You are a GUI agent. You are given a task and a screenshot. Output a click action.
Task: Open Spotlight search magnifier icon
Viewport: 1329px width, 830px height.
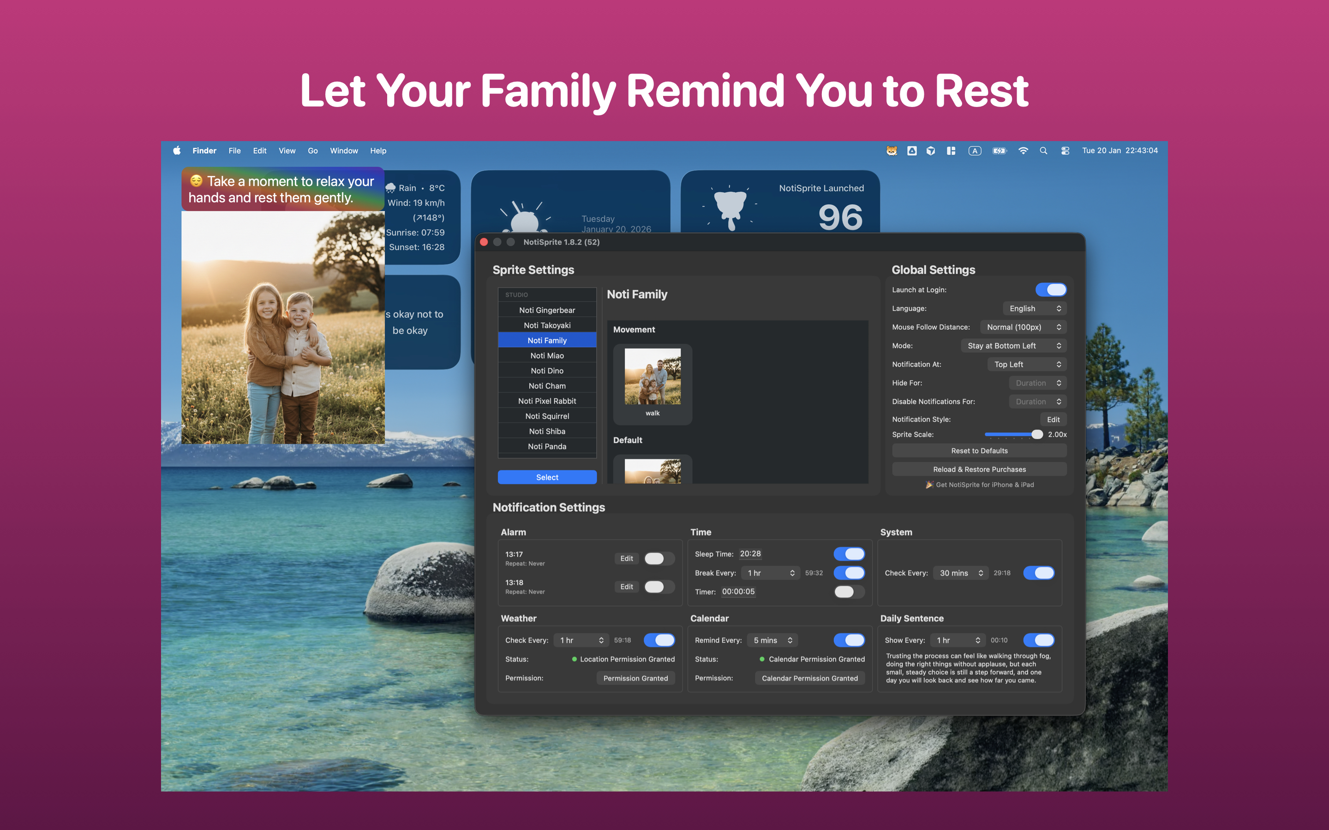point(1043,150)
